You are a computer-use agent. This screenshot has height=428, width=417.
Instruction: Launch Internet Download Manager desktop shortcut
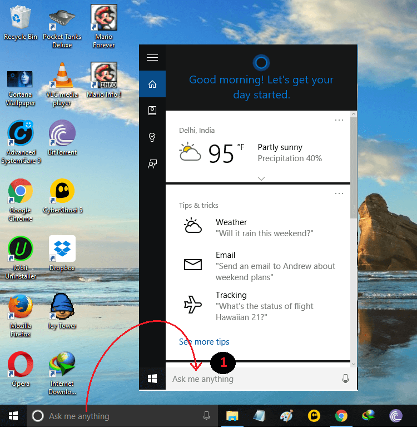point(62,374)
